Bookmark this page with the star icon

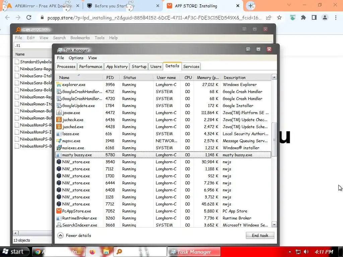279,17
